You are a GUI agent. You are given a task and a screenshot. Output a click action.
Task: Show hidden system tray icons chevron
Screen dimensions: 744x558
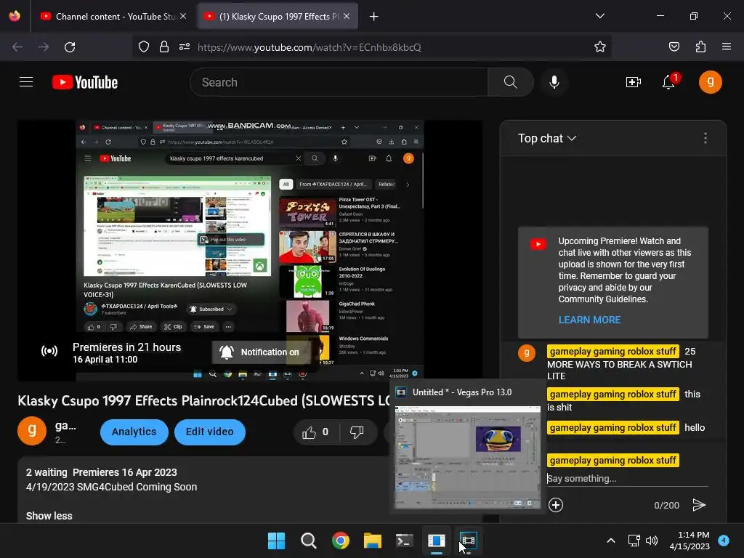(611, 541)
